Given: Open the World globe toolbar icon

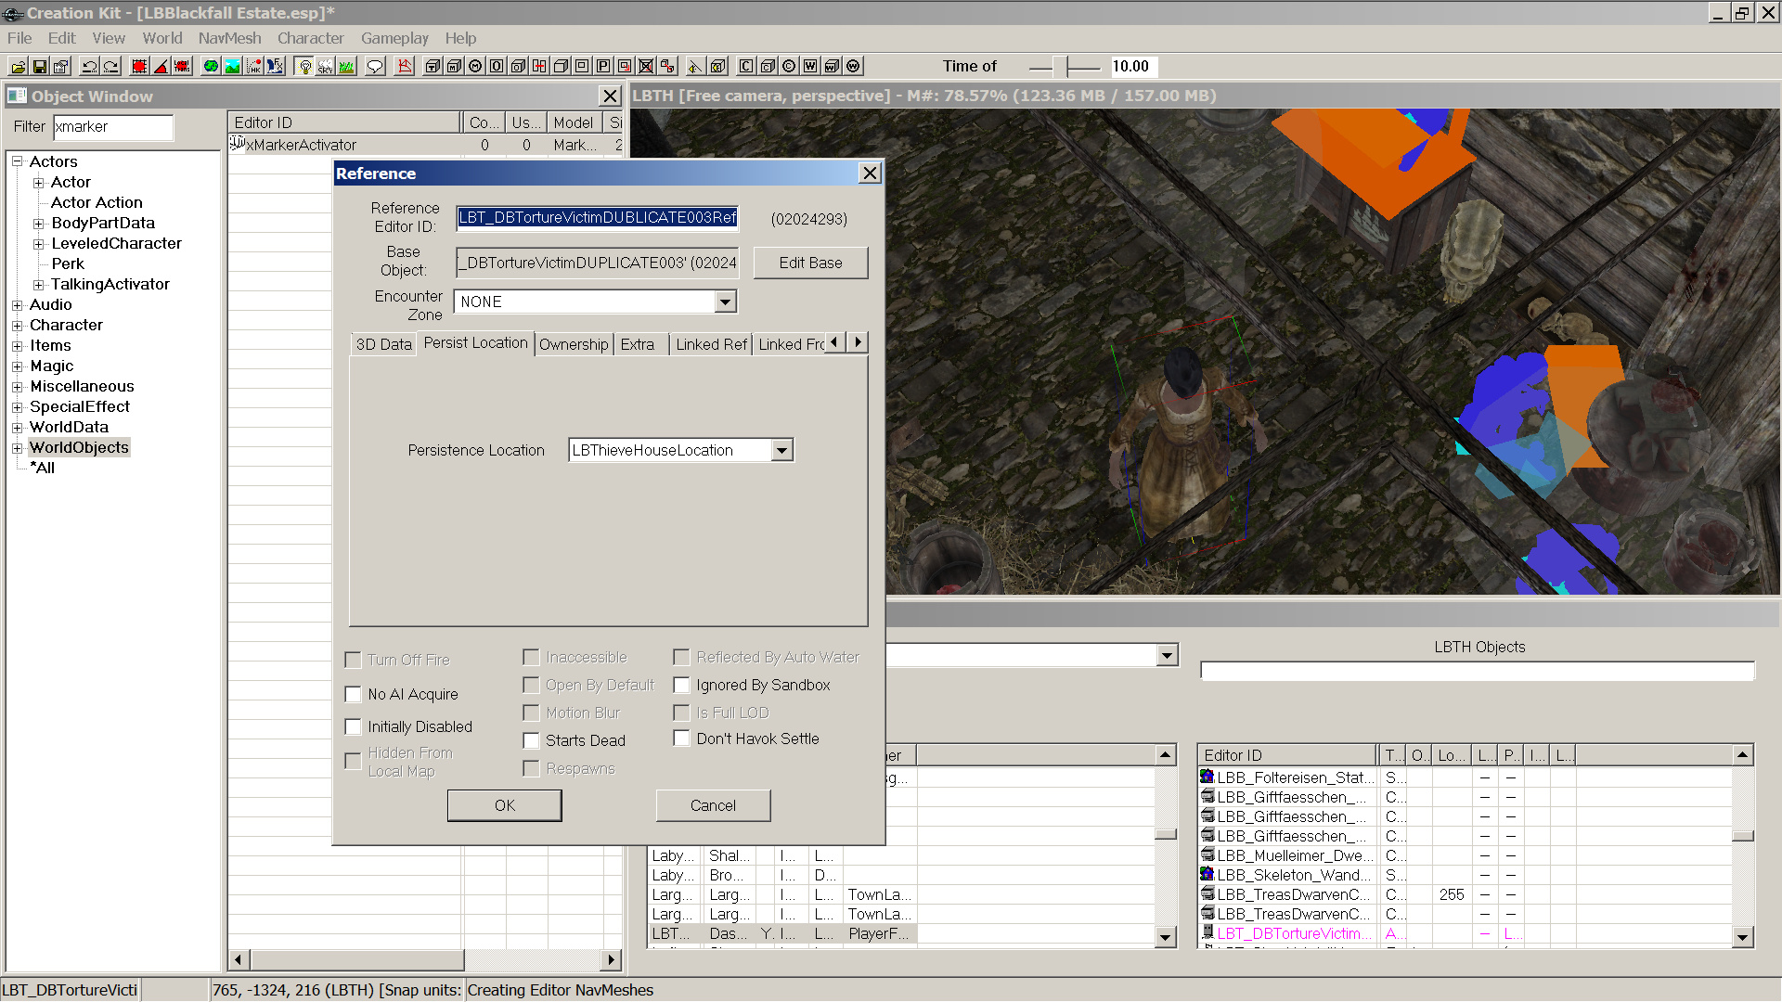Looking at the screenshot, I should coord(211,67).
